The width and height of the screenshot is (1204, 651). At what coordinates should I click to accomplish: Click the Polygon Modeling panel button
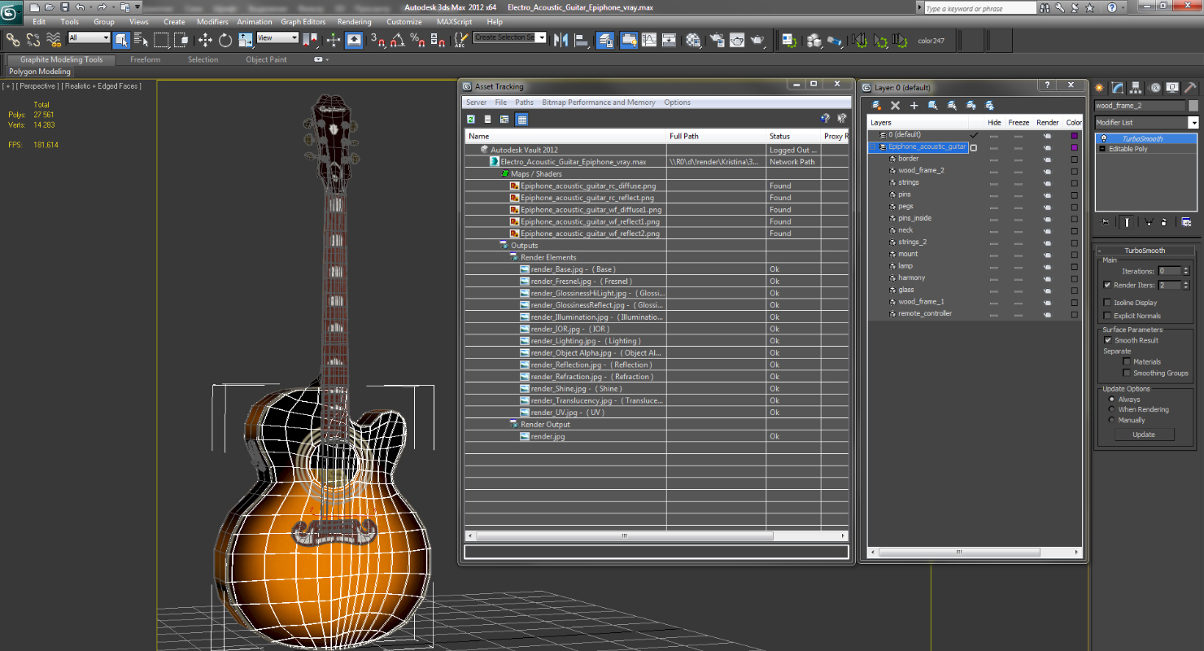click(40, 72)
